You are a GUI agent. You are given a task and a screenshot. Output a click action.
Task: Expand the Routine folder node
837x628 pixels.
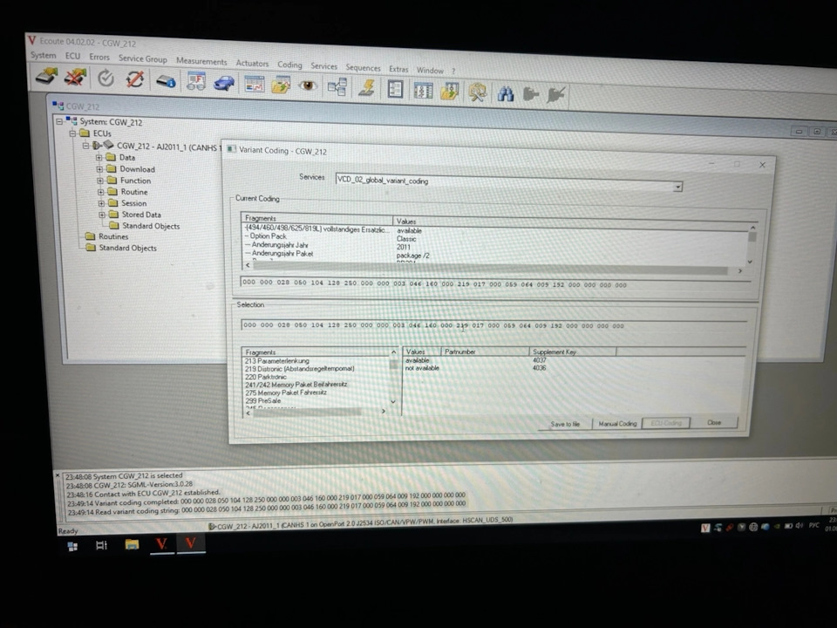click(100, 192)
